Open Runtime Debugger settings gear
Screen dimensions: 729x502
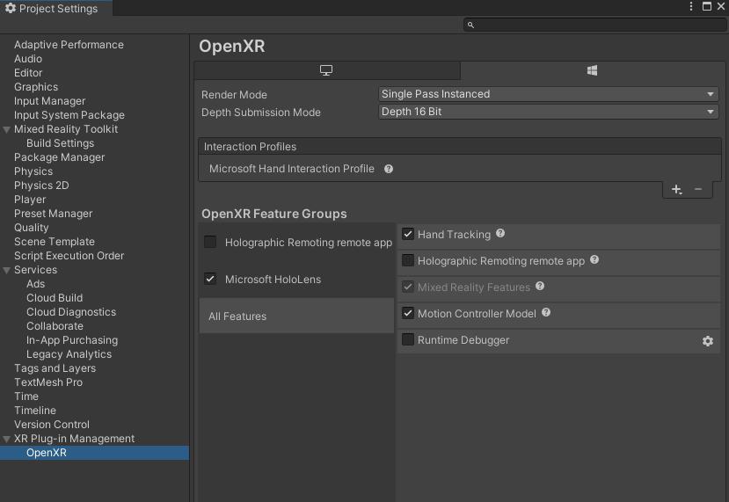click(x=707, y=341)
